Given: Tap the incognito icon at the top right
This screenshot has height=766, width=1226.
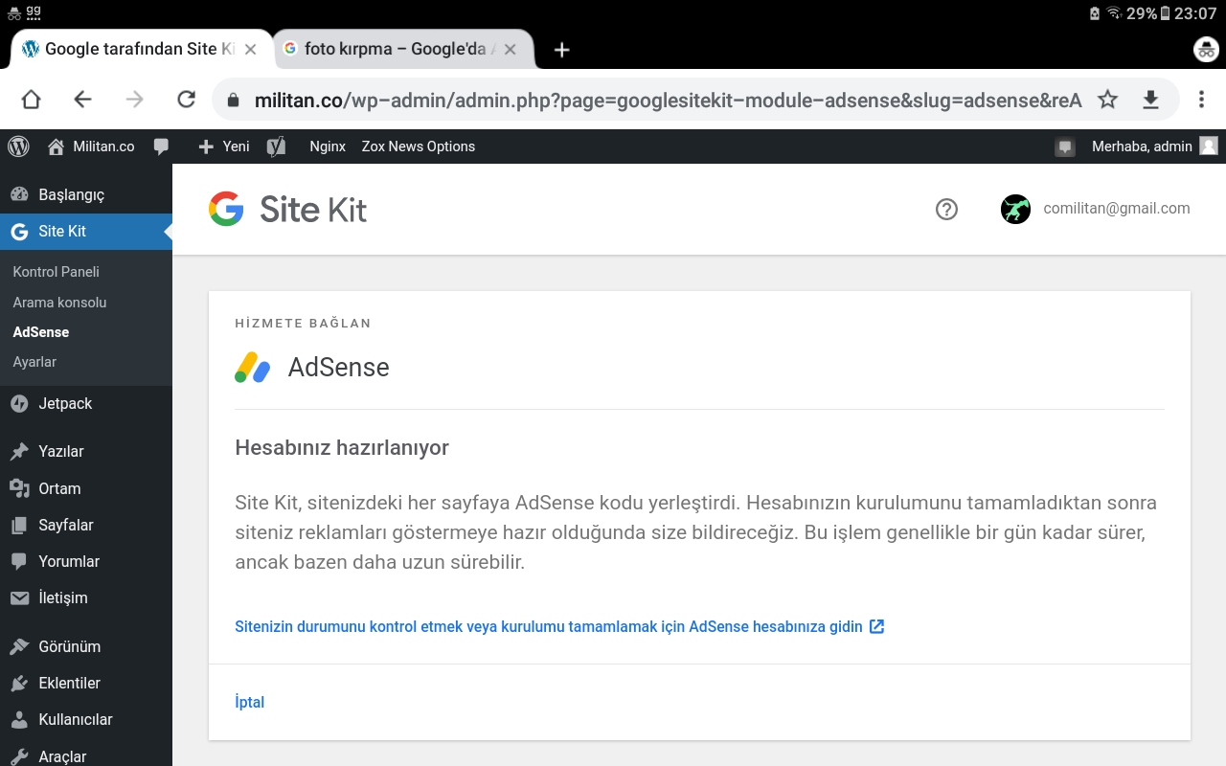Looking at the screenshot, I should tap(1205, 50).
